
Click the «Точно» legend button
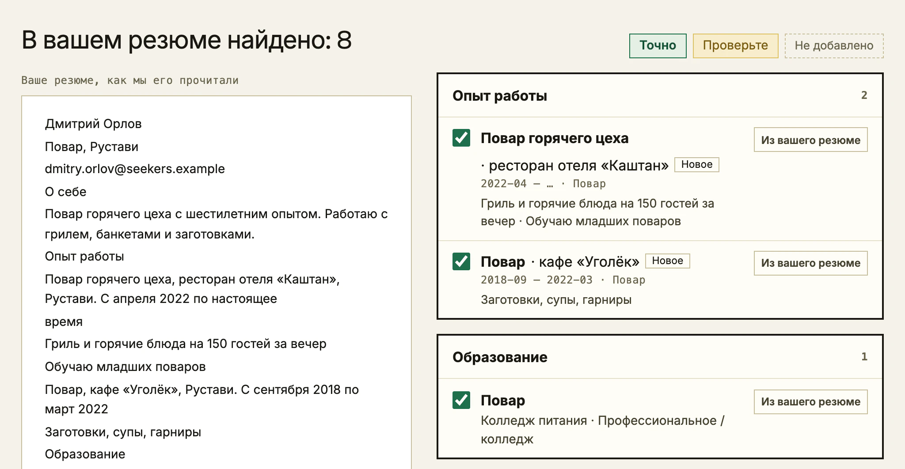pos(658,45)
